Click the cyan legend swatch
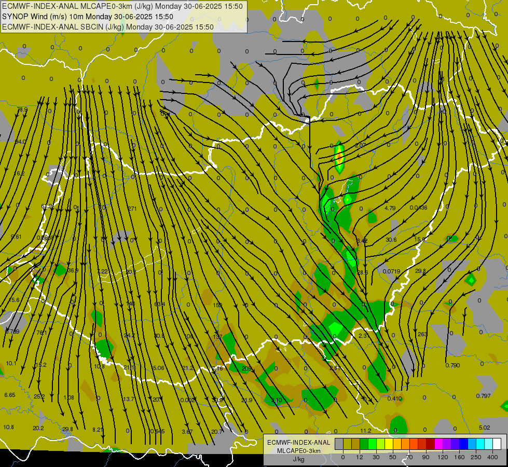The image size is (508, 467). (480, 444)
